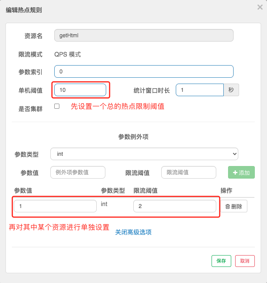Focus the 参数索引 input field
The image size is (267, 283).
(x=144, y=71)
